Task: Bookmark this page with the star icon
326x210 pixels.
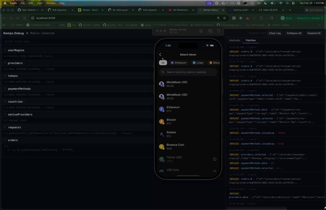Action: tap(225, 18)
